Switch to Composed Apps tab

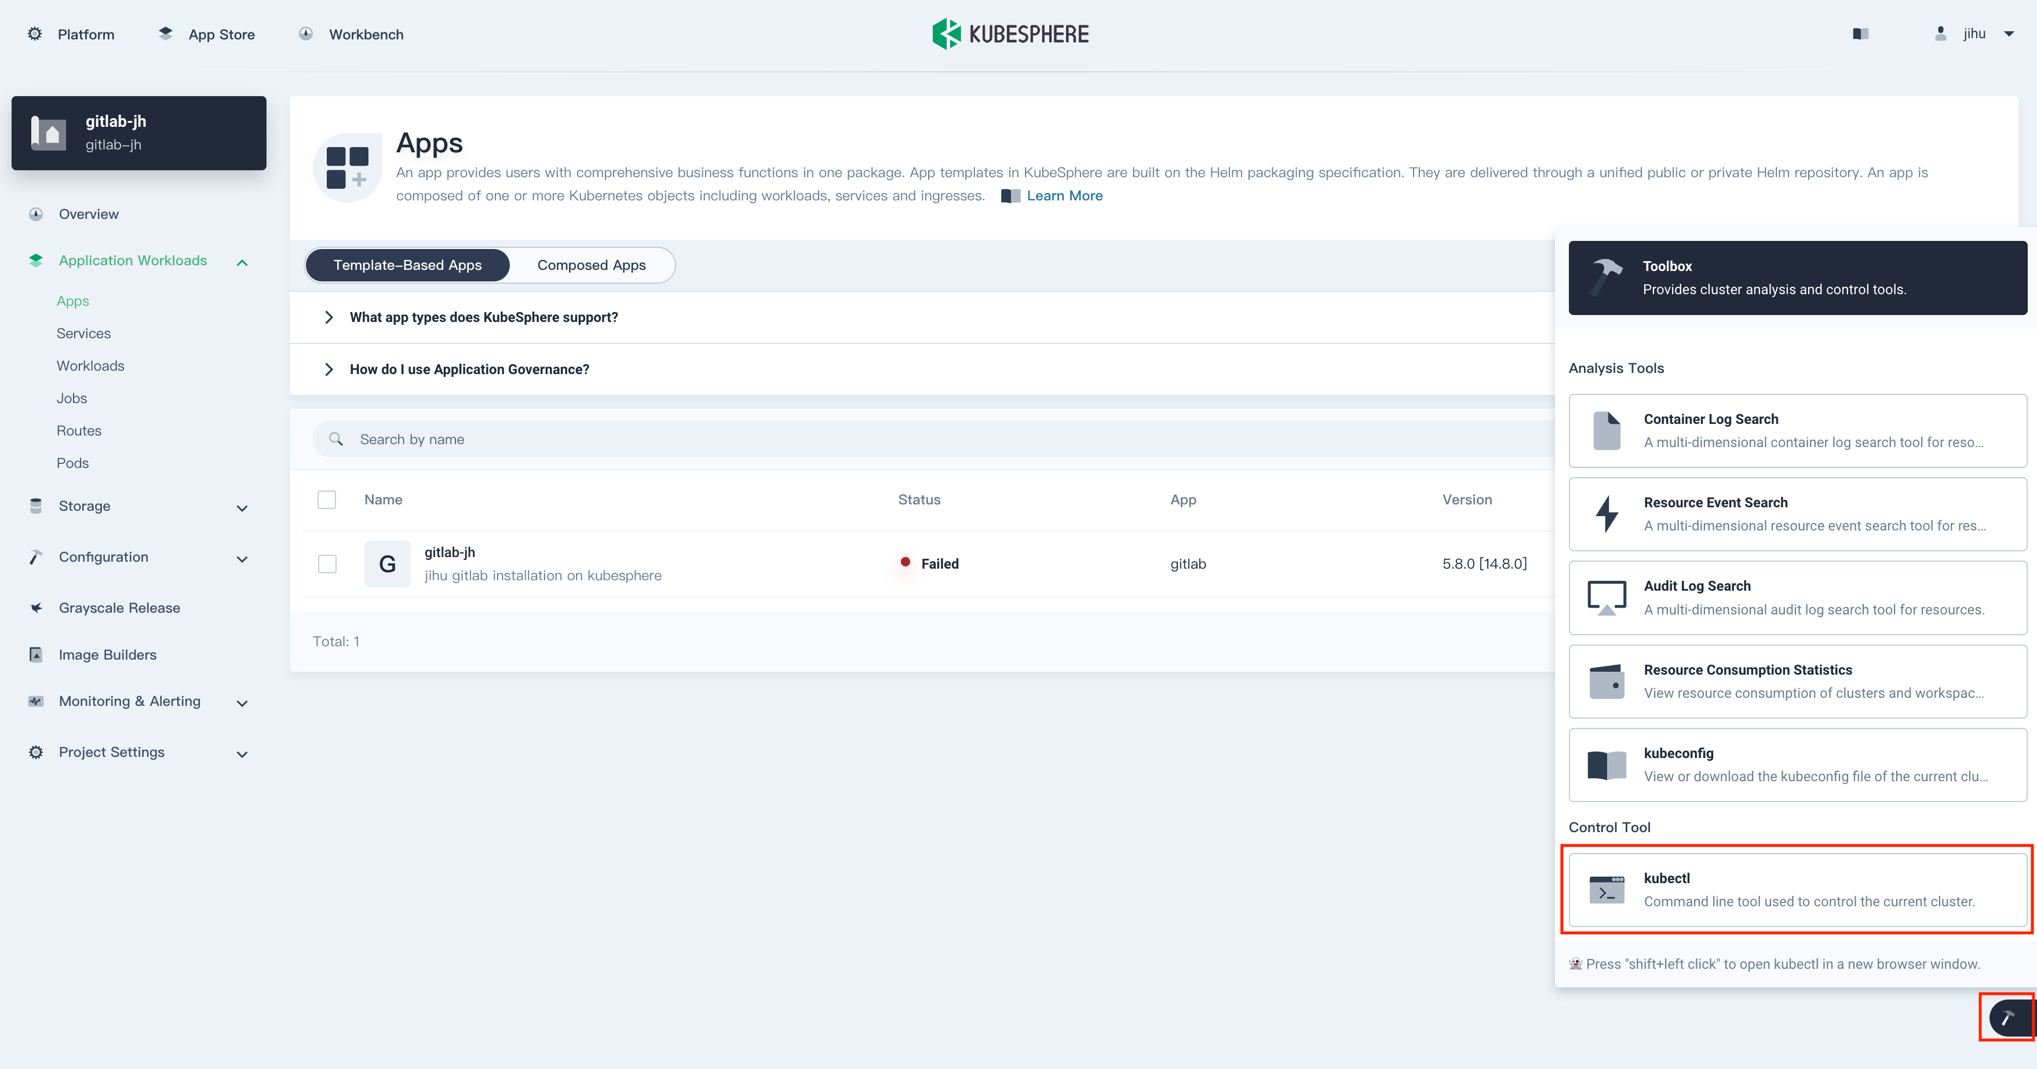click(592, 265)
